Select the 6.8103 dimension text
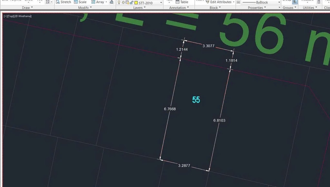Viewport: 330px width, 187px height. pos(219,120)
